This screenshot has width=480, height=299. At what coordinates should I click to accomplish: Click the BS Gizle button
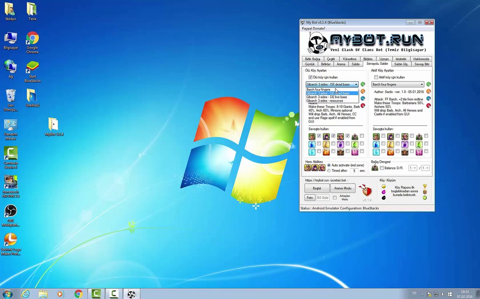coord(323,198)
